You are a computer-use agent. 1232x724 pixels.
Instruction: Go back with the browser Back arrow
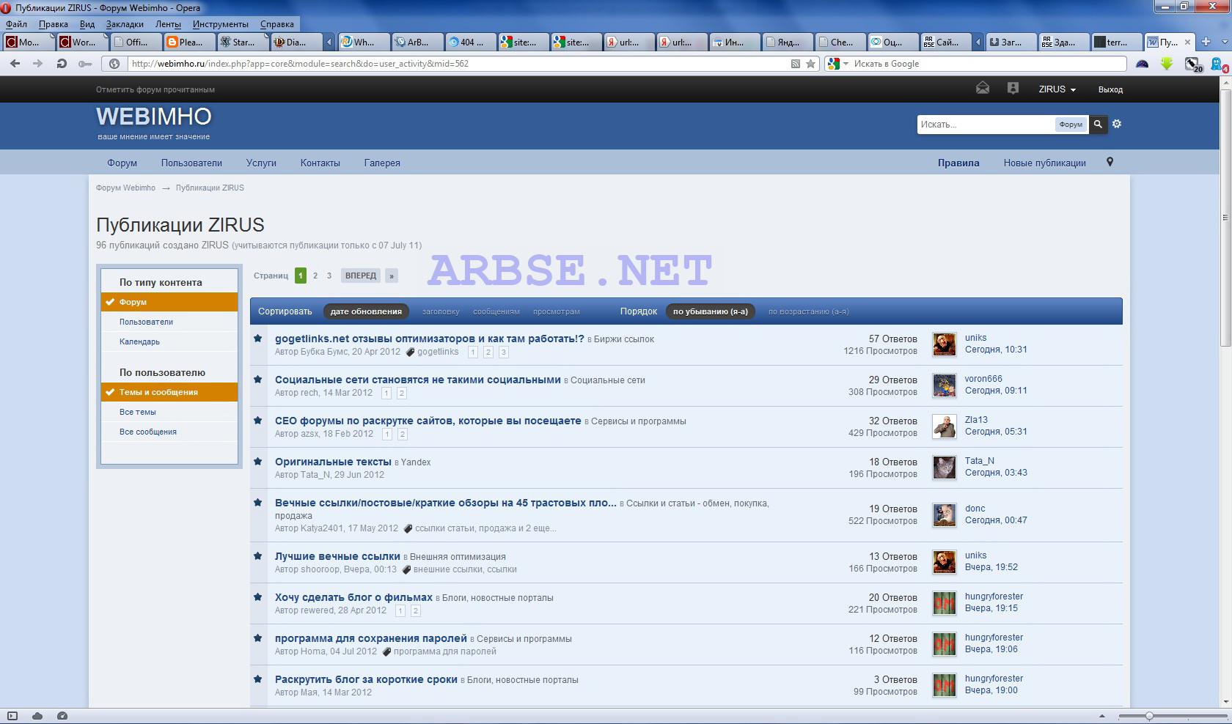tap(15, 64)
